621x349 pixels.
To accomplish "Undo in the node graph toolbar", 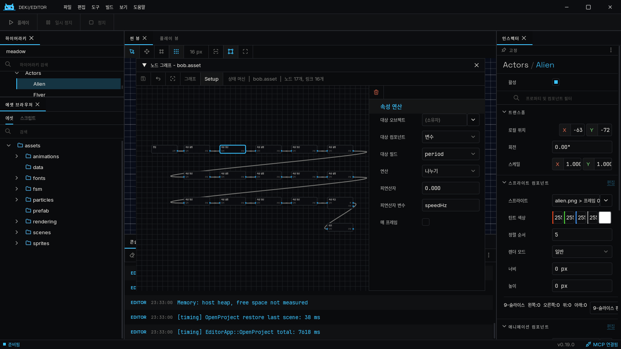I will (x=158, y=79).
